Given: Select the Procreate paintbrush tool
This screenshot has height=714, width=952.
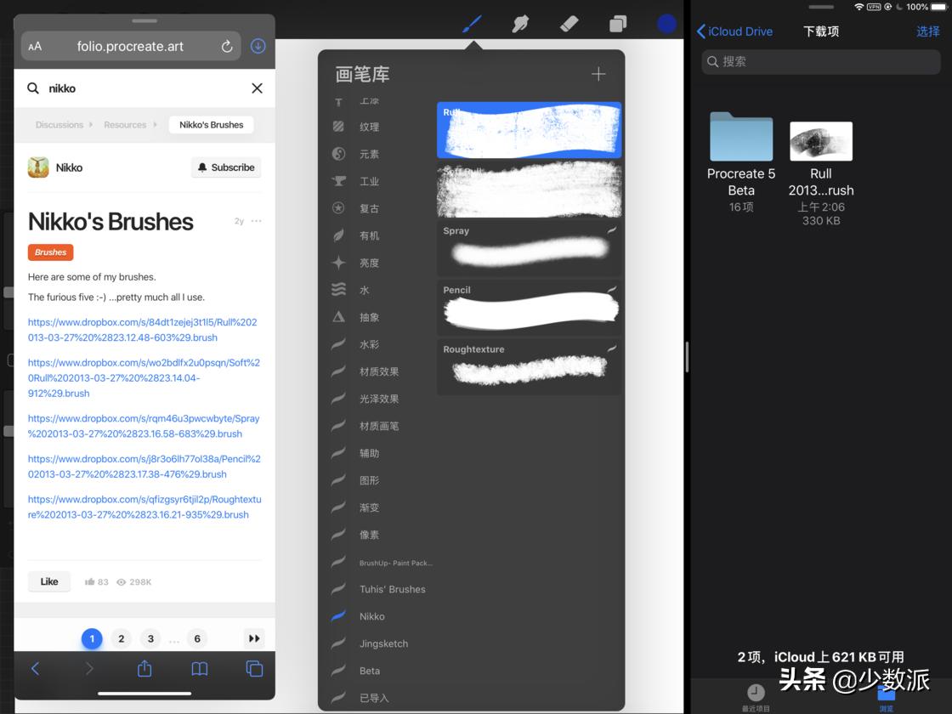Looking at the screenshot, I should (472, 25).
